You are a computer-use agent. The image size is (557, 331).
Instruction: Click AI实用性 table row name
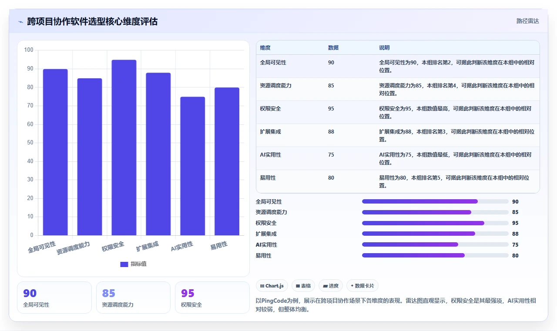271,155
